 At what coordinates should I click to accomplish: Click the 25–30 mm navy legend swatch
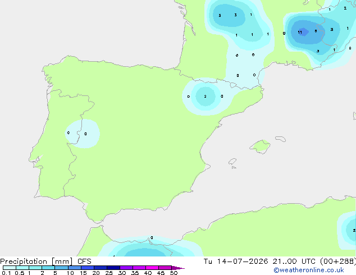click(x=113, y=268)
